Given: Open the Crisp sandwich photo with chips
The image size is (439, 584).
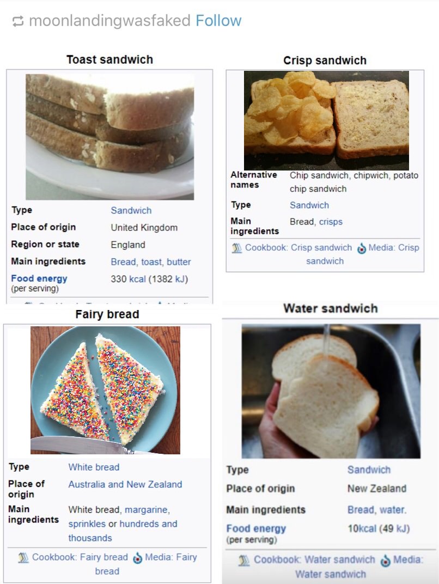Looking at the screenshot, I should coord(326,120).
